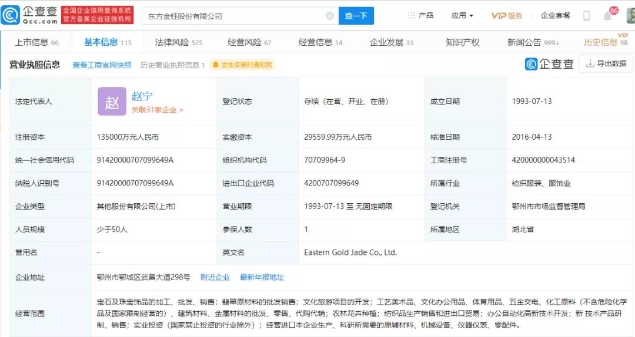Viewport: 635px width, 337px height.
Task: Open VIP服务 page
Action: pos(507,15)
